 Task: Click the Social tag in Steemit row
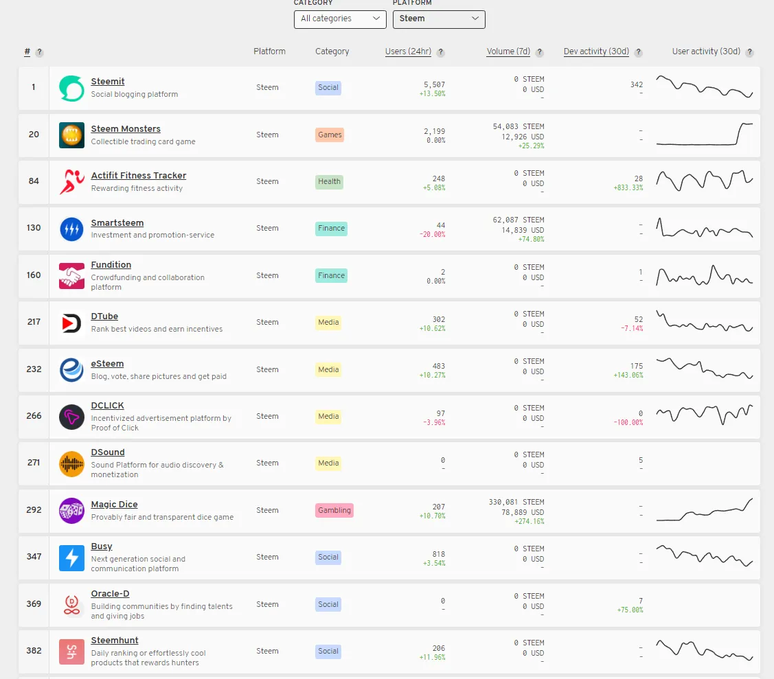point(328,88)
